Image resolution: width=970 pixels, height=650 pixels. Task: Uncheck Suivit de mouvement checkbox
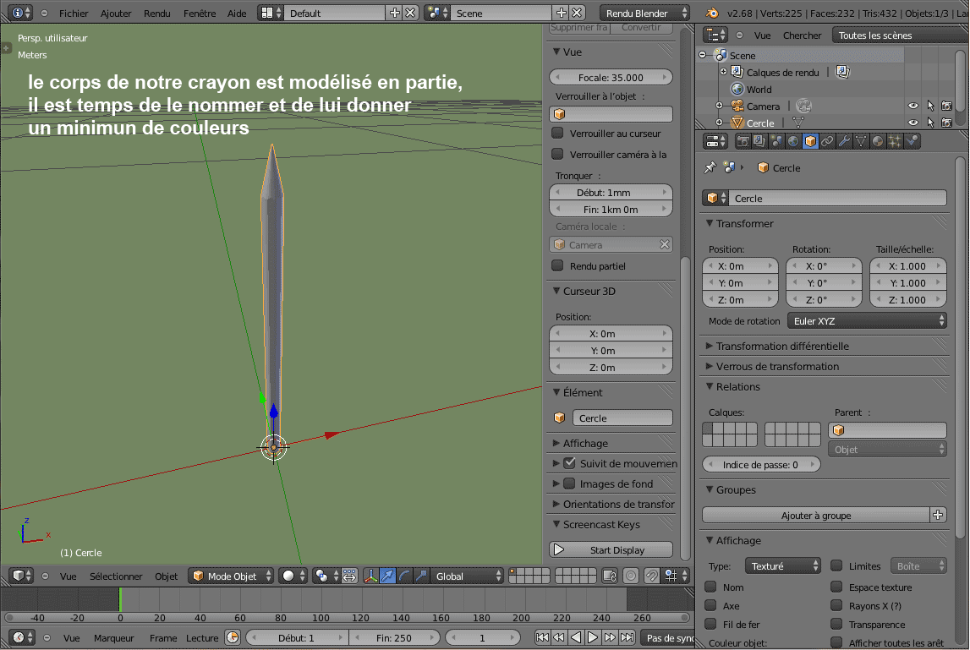click(570, 462)
